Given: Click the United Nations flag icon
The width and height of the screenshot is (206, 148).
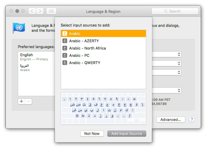Looking at the screenshot, I should (x=19, y=28).
